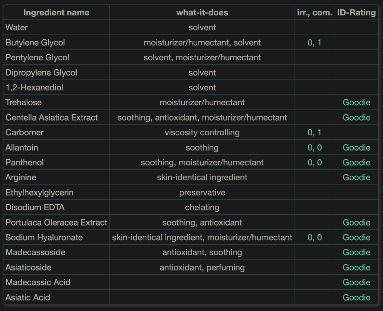Click the viscosity controlling function text
This screenshot has width=383, height=311.
click(x=202, y=133)
